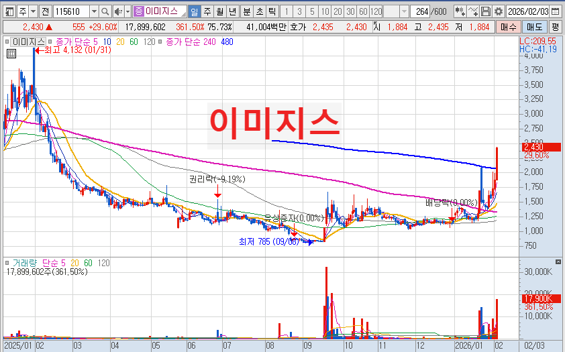565x352 pixels.
Task: Select the 일 daily period tab
Action: [194, 12]
